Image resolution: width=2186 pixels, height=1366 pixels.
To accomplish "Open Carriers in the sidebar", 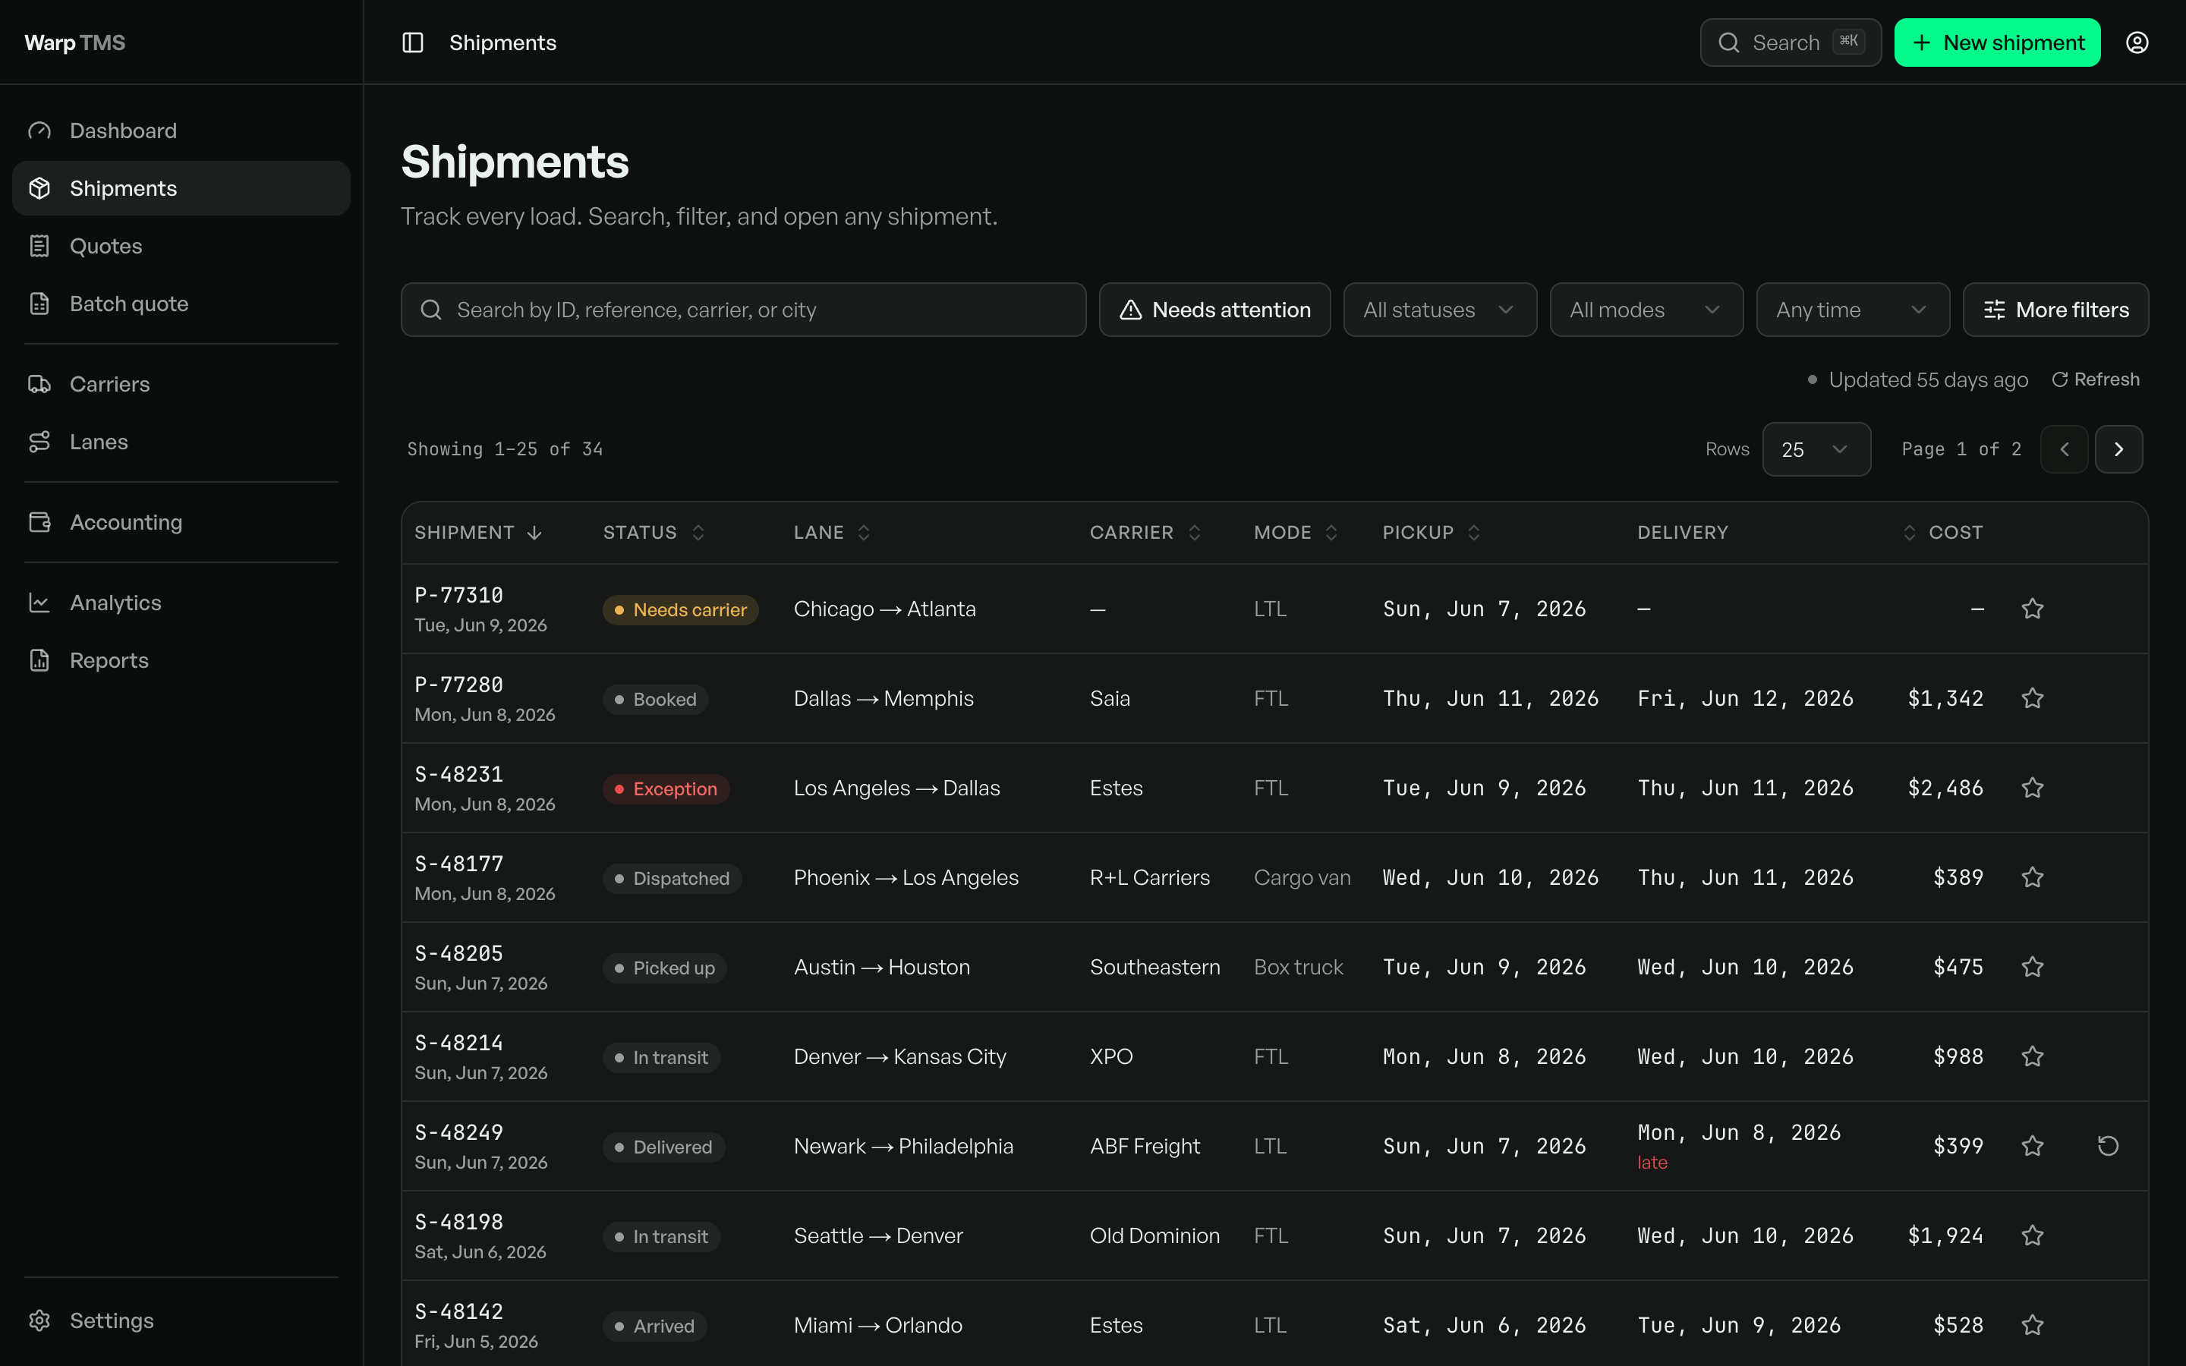I will click(x=181, y=384).
